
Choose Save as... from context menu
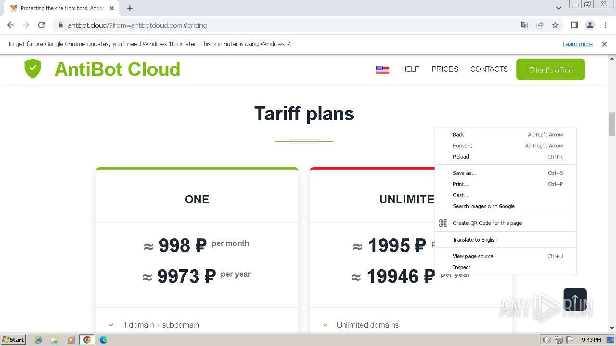point(505,173)
